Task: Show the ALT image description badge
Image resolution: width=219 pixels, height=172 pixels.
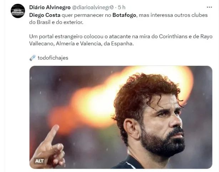Action: [x=39, y=161]
